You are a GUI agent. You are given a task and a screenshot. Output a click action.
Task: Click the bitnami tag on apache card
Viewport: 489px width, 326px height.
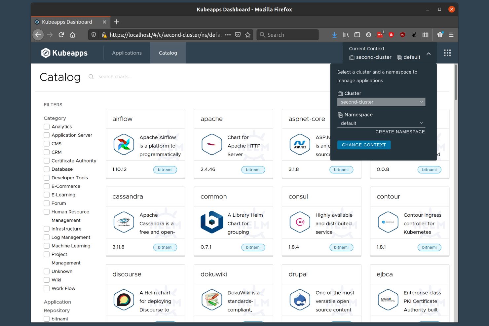click(x=253, y=169)
